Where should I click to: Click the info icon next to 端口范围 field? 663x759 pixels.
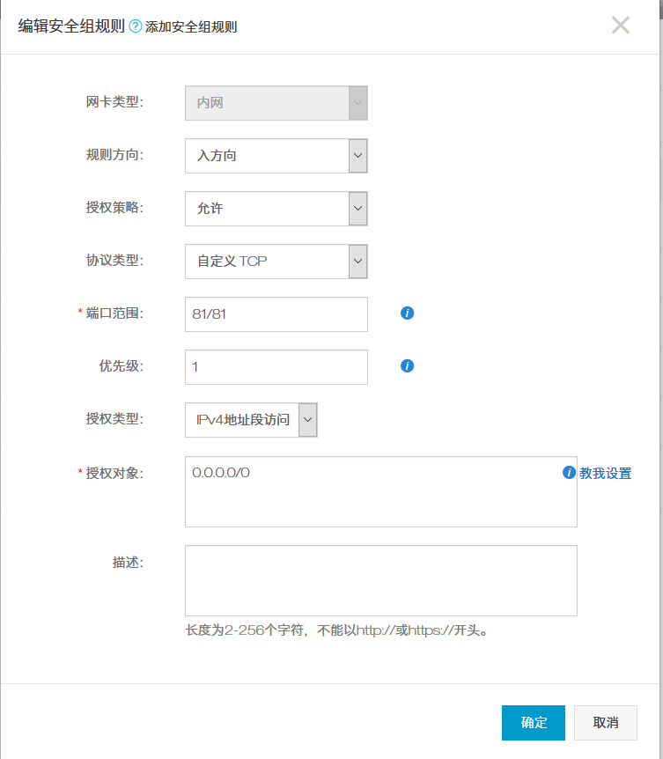pyautogui.click(x=407, y=313)
